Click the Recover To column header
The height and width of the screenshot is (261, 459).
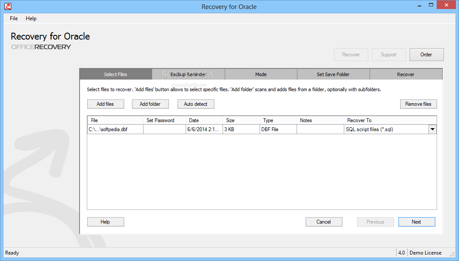point(390,120)
